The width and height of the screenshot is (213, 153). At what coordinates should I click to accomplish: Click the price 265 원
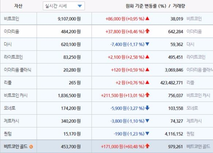[x=75, y=83]
